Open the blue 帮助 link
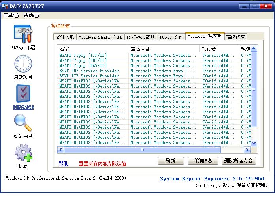This screenshot has height=202, width=275. [x=64, y=163]
